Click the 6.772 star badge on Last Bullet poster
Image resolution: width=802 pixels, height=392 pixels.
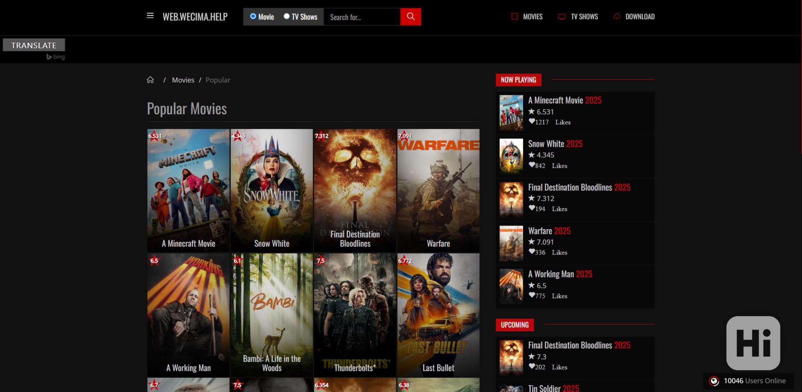[x=405, y=261]
